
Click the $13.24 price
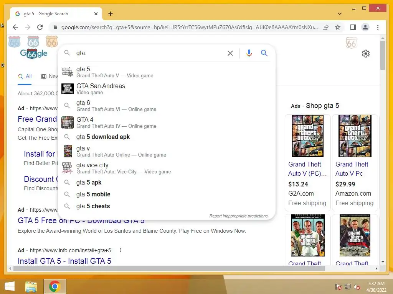[298, 184]
